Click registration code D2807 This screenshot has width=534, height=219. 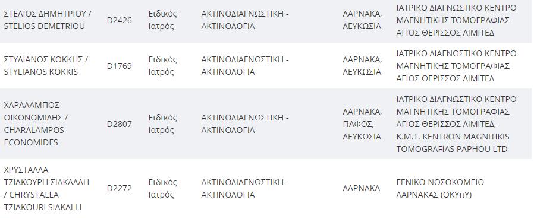pos(119,124)
